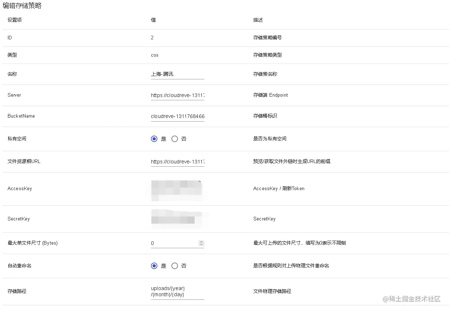The height and width of the screenshot is (311, 449).
Task: Click the stepper down arrow on max file size
Action: 201,245
